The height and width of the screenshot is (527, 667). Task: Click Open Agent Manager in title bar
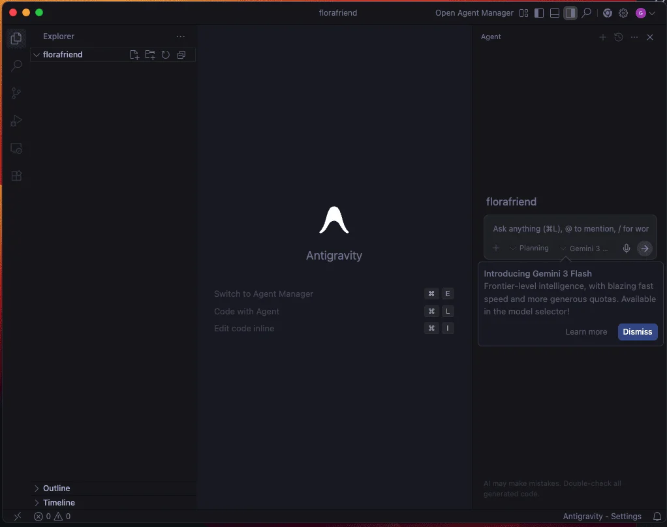pos(474,13)
